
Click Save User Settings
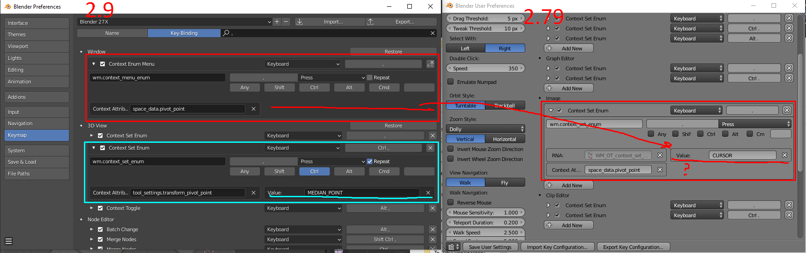[x=490, y=247]
